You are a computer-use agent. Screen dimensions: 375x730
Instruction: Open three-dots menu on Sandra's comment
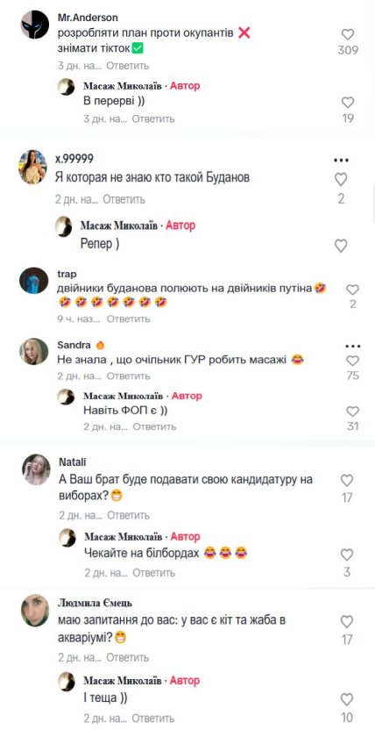(x=353, y=347)
